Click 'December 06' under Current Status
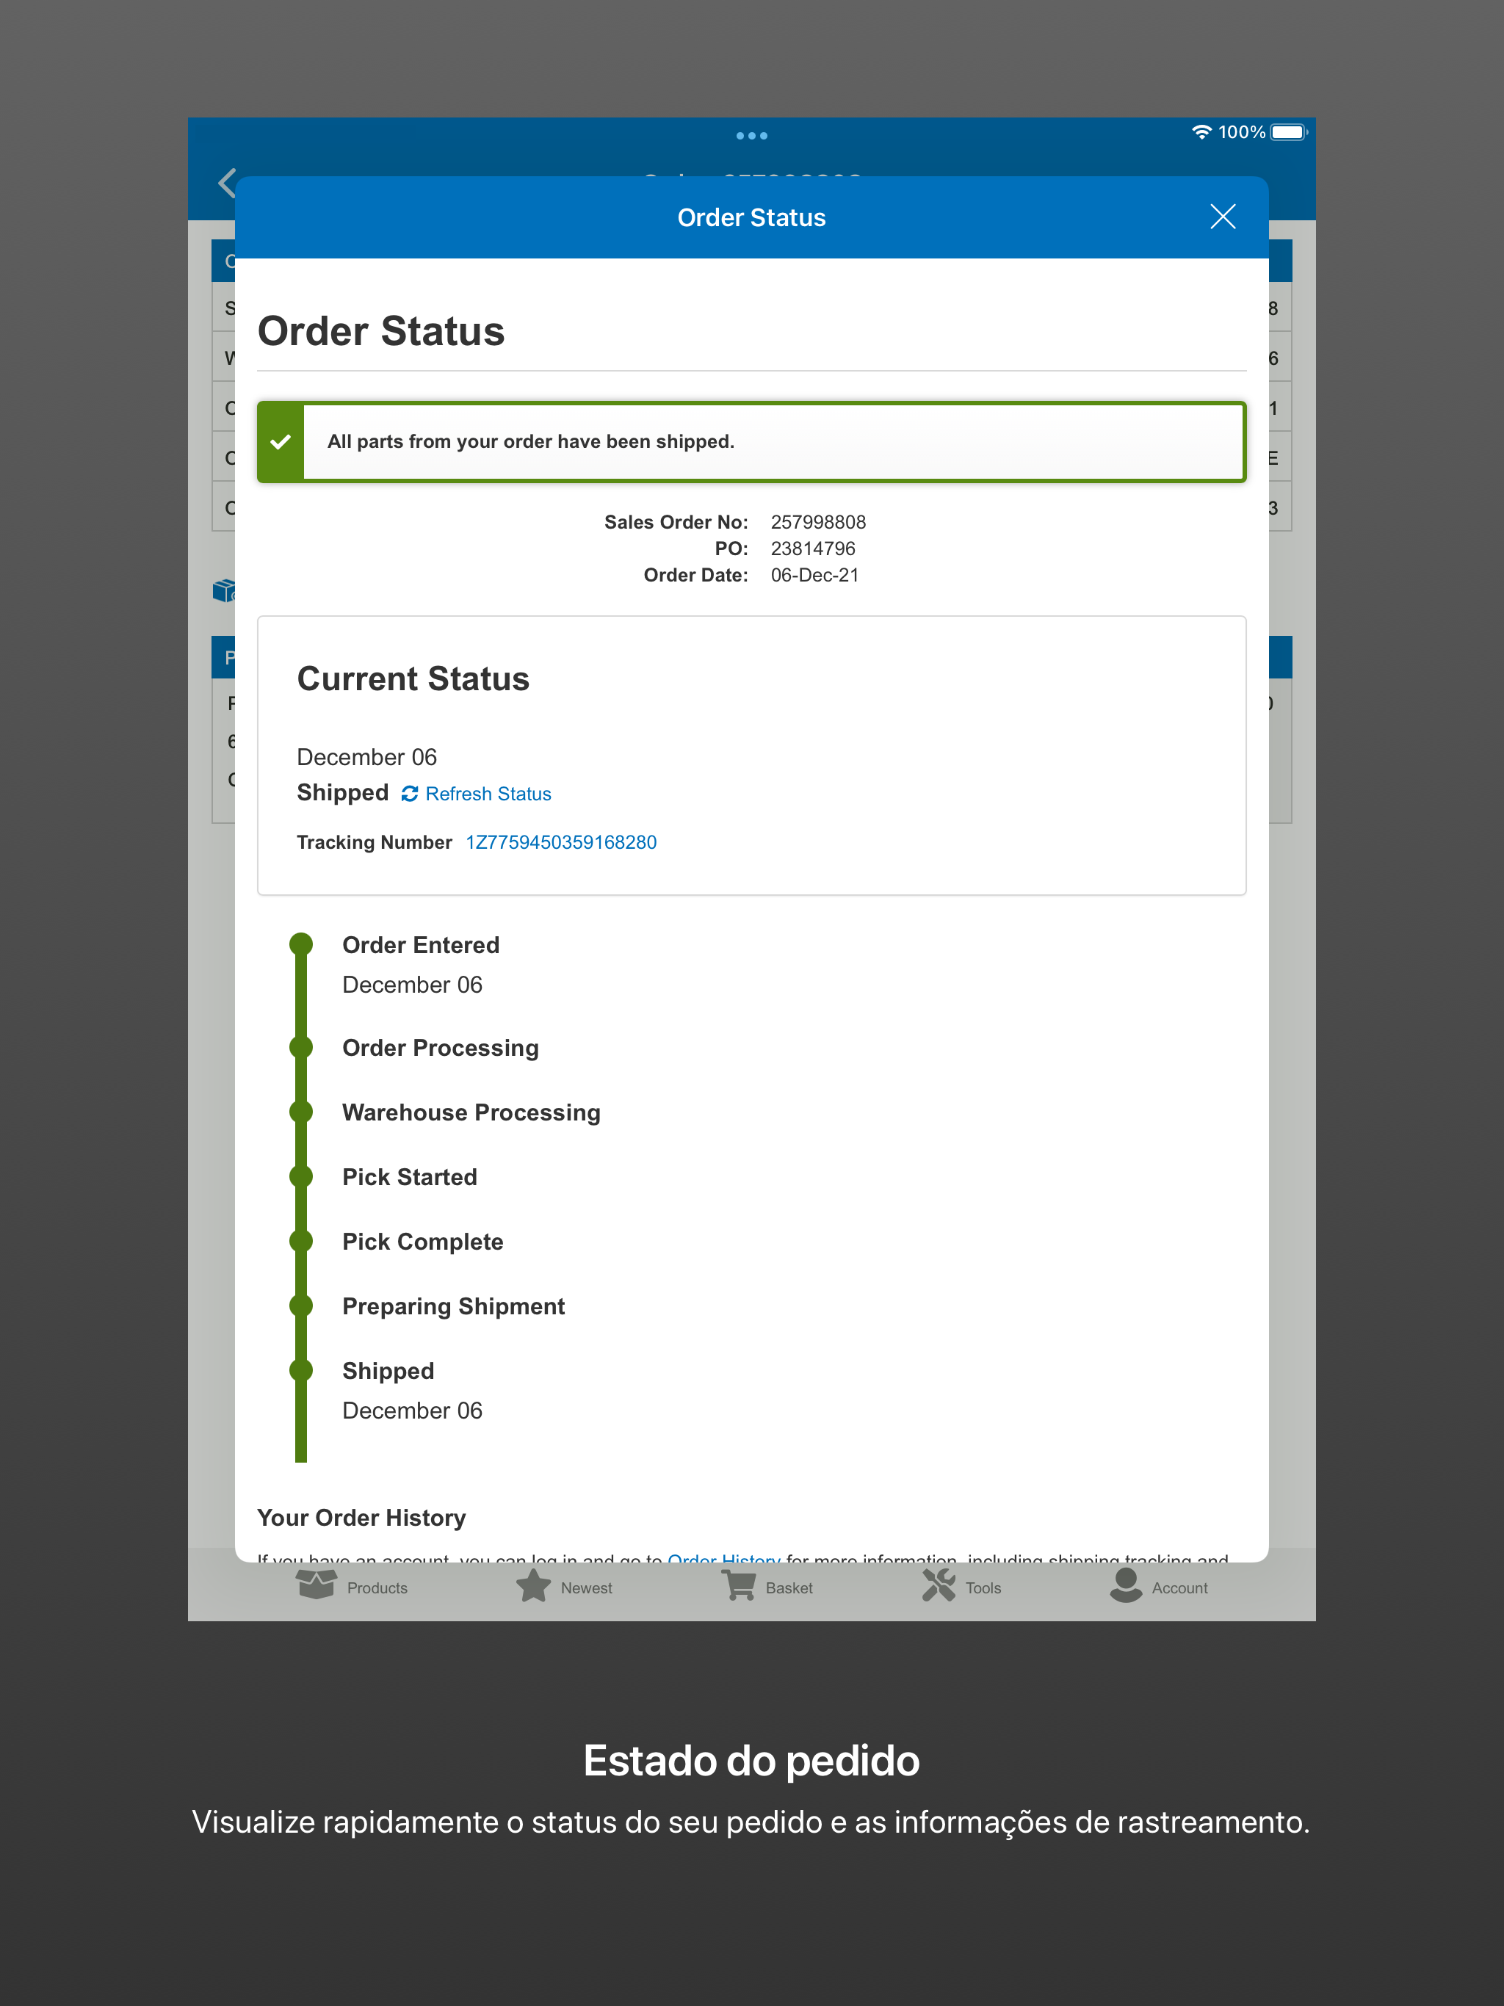 pyautogui.click(x=366, y=757)
